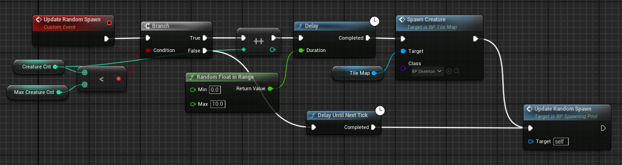Click the Branch node's False execution pin
This screenshot has height=165, width=622.
[205, 50]
